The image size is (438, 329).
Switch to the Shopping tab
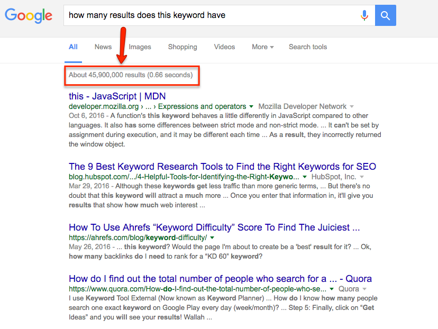point(182,47)
